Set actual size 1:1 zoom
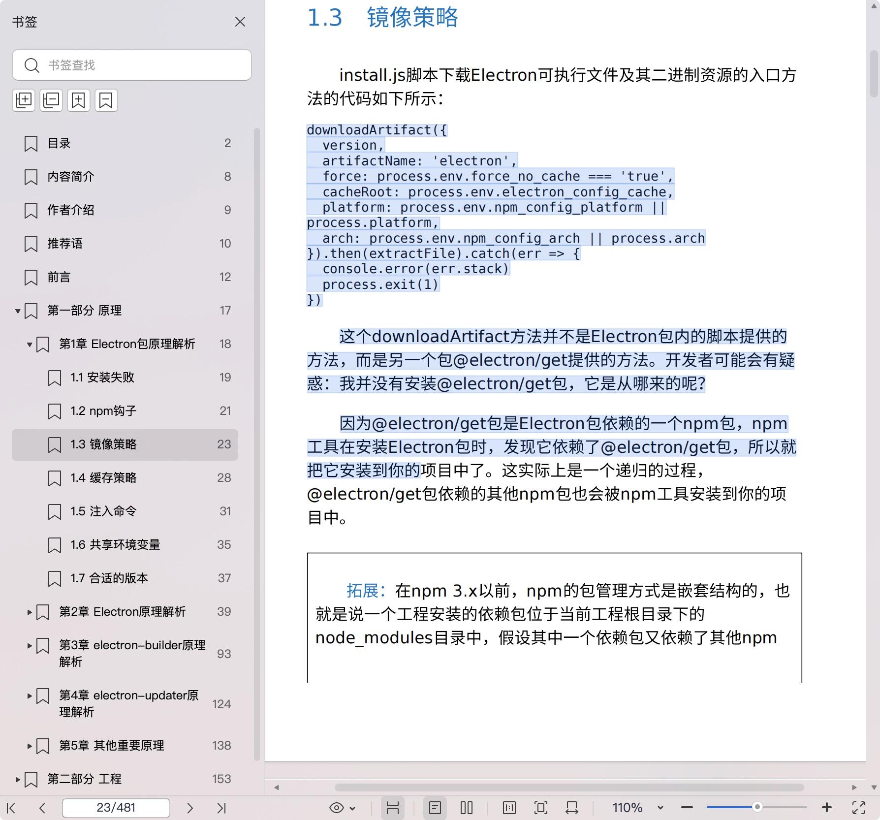 coord(509,808)
